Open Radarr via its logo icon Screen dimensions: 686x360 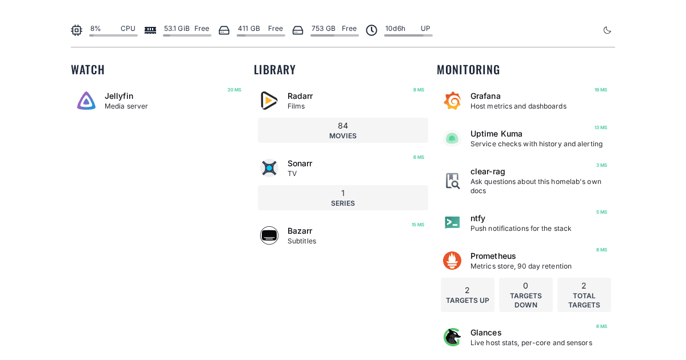point(269,101)
